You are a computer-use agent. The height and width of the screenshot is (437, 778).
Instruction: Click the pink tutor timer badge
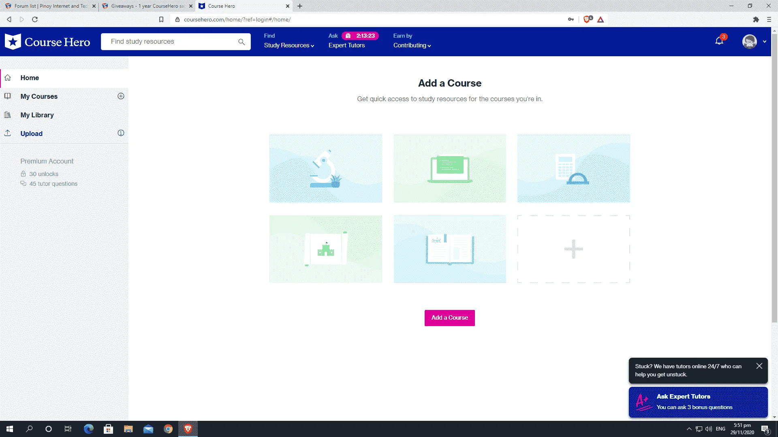coord(360,36)
